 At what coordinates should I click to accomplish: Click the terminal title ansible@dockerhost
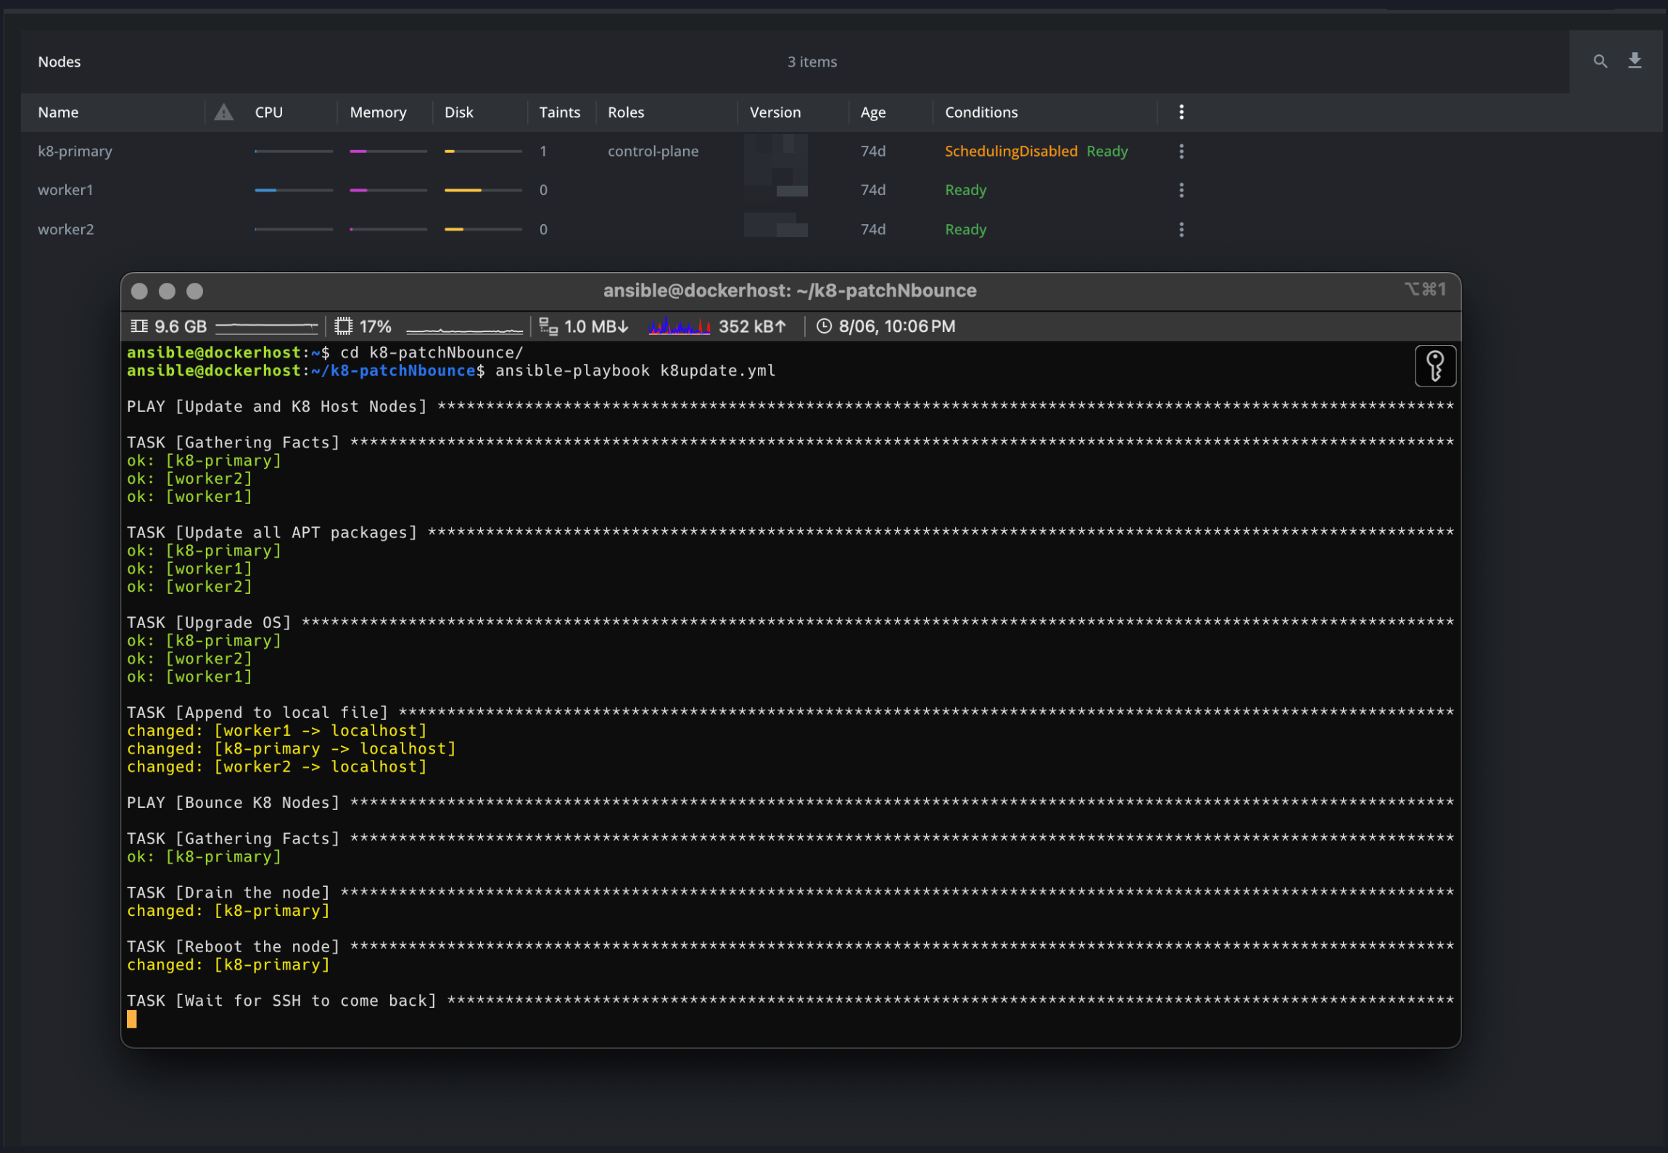(x=790, y=290)
